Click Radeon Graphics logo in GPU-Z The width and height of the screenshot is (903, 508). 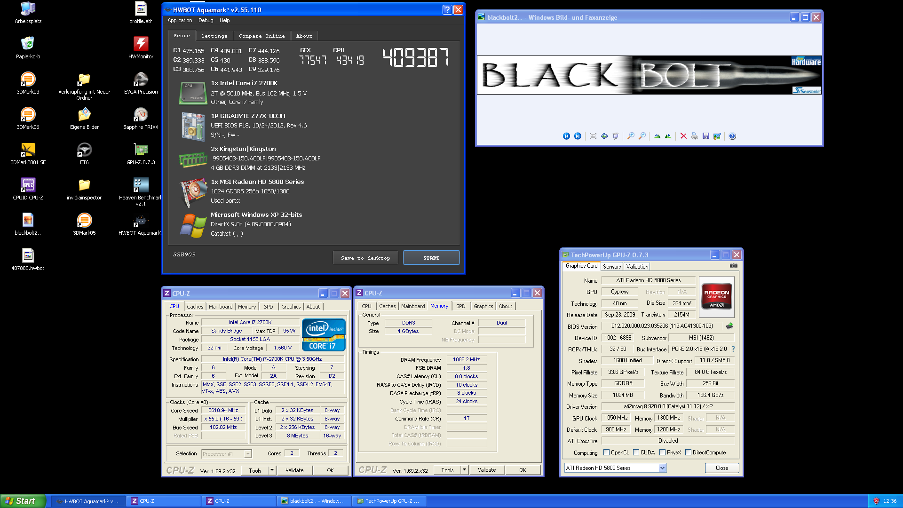(x=717, y=296)
